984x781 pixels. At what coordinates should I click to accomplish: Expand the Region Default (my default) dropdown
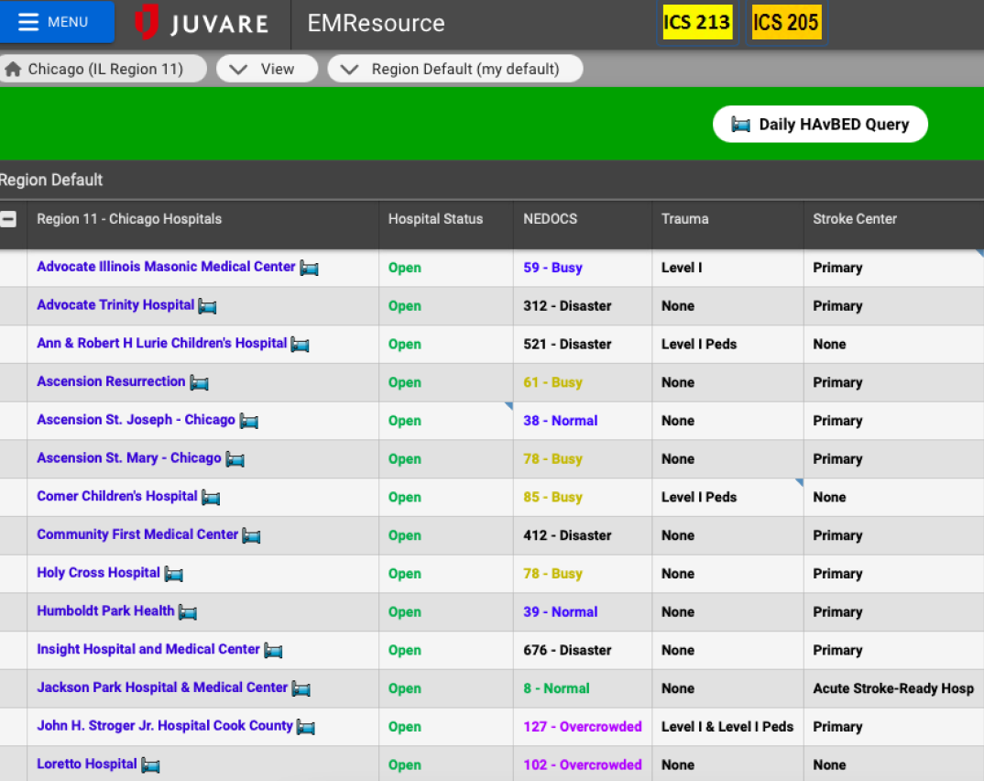(x=455, y=69)
